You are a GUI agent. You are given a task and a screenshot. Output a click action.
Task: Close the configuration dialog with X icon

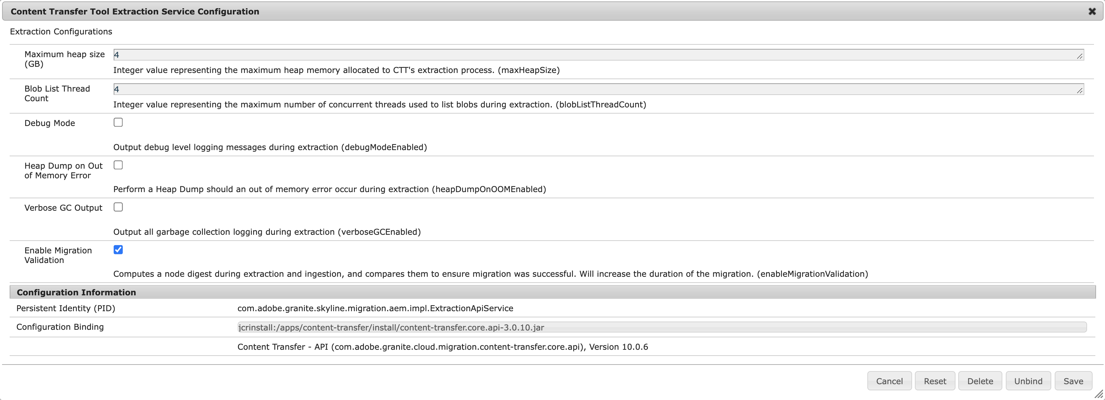(x=1092, y=12)
